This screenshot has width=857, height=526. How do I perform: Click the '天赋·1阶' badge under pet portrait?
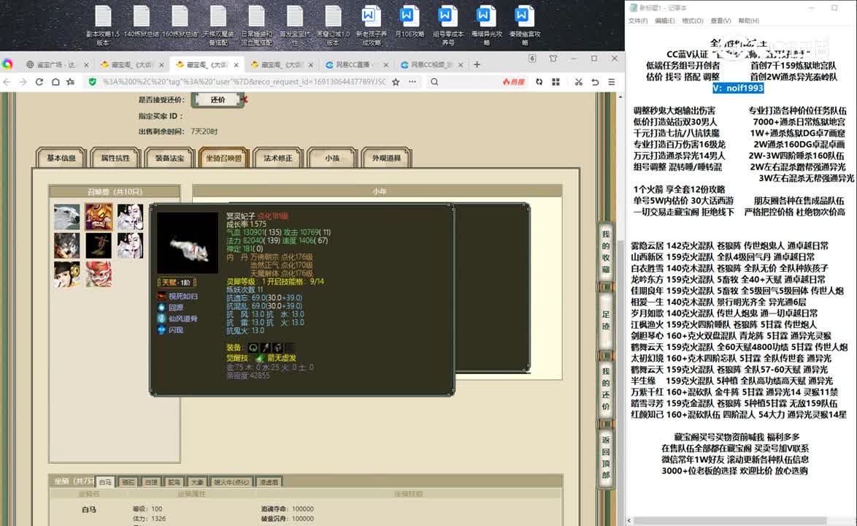[177, 282]
